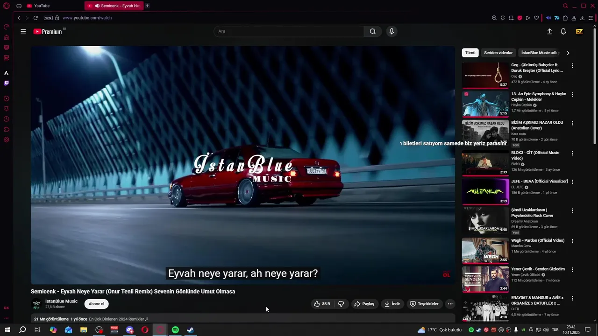The image size is (598, 336).
Task: Dislike the video with thumbs down
Action: (x=341, y=304)
